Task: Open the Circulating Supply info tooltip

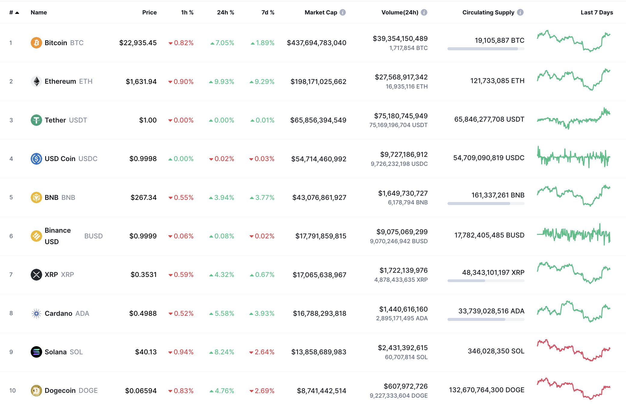Action: pos(520,12)
